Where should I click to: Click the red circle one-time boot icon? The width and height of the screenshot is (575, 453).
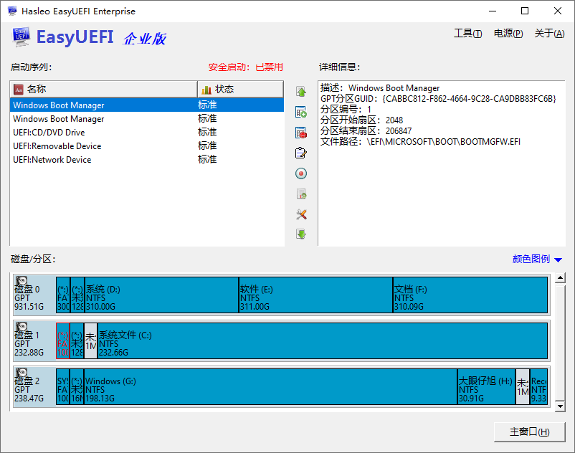pyautogui.click(x=301, y=173)
